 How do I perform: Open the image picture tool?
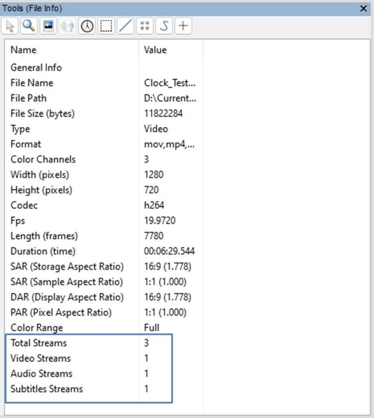48,26
